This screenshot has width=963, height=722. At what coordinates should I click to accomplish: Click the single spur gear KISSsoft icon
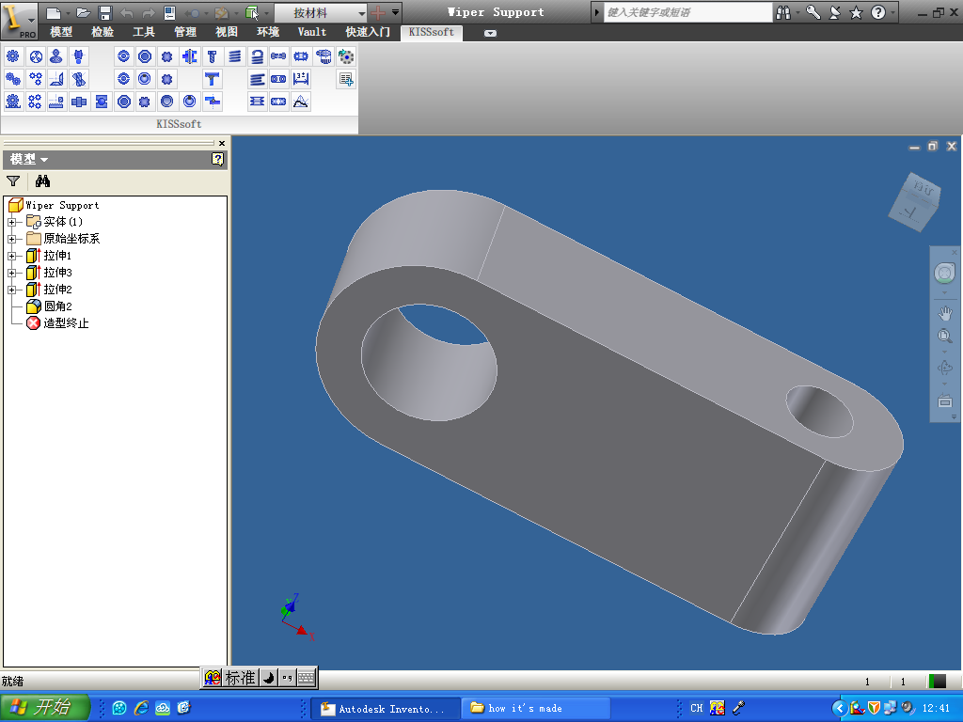(13, 56)
